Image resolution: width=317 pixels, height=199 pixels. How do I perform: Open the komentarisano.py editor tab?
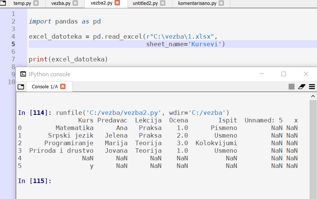[x=197, y=3]
